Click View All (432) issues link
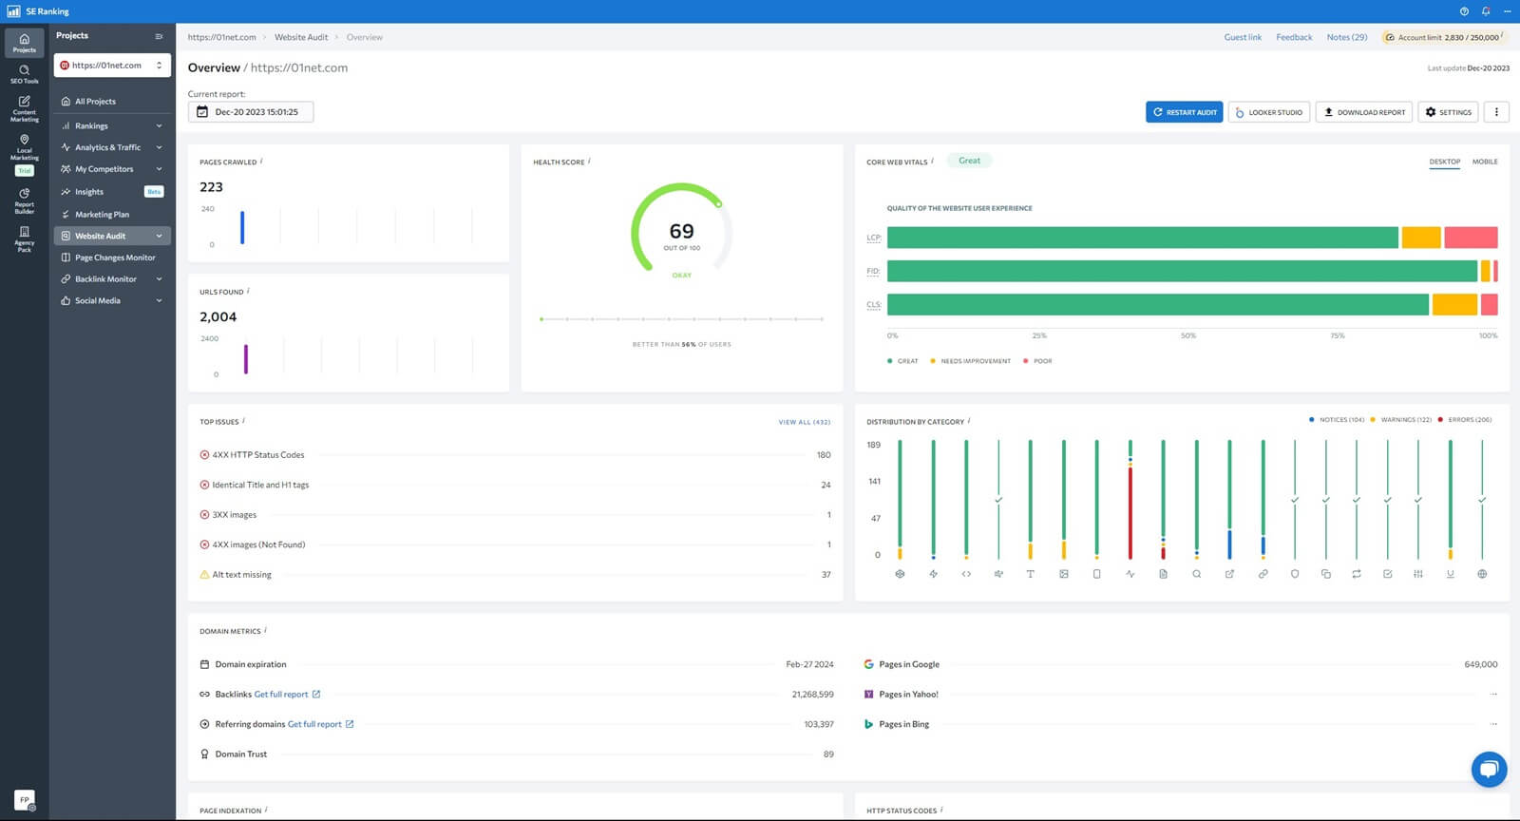 click(x=804, y=422)
